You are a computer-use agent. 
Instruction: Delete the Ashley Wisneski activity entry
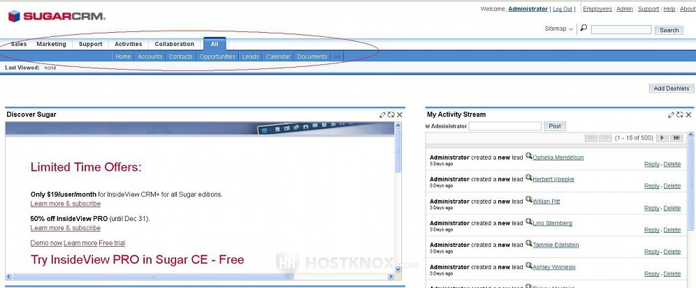coord(672,274)
